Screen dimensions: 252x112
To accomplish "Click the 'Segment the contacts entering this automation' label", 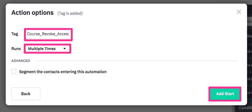I will point(63,72).
